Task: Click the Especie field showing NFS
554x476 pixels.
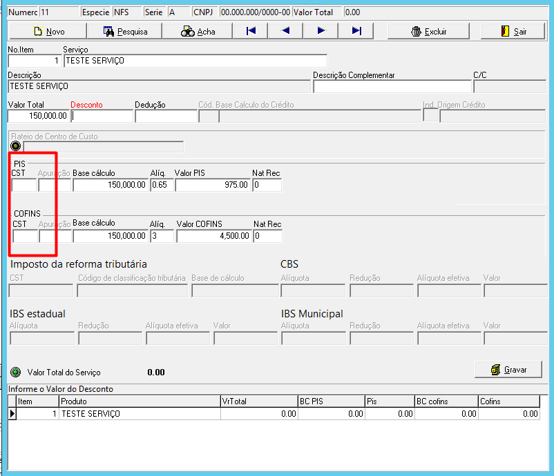Action: [x=127, y=12]
